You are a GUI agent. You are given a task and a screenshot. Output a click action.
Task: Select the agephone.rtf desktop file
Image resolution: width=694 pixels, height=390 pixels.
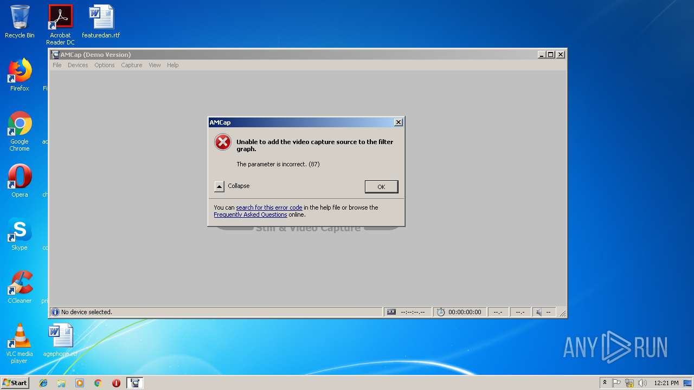60,340
